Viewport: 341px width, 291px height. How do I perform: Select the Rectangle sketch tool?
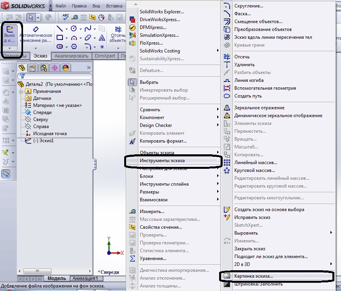point(60,38)
